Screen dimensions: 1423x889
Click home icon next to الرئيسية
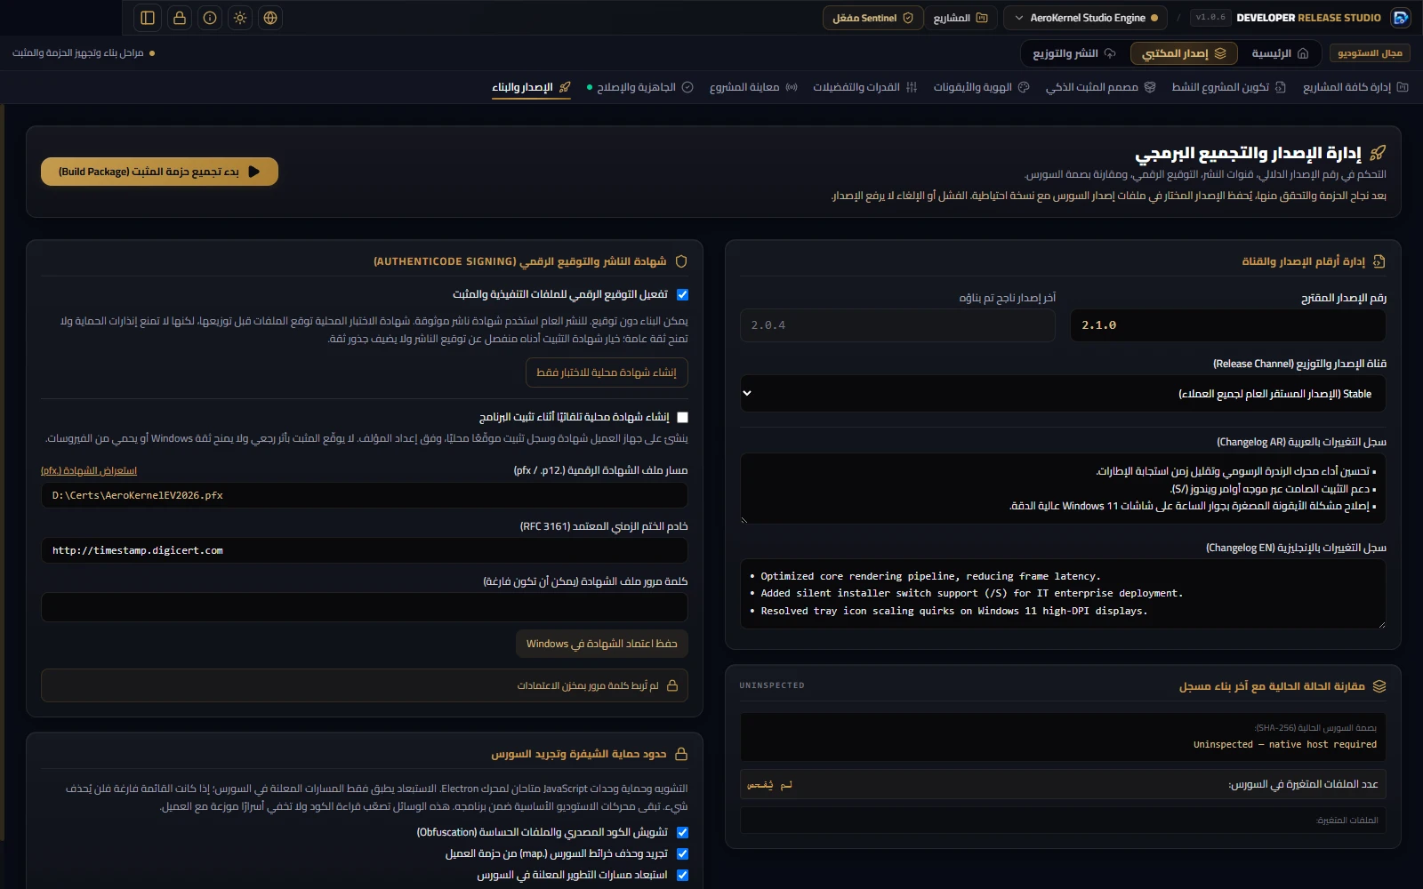point(1303,53)
